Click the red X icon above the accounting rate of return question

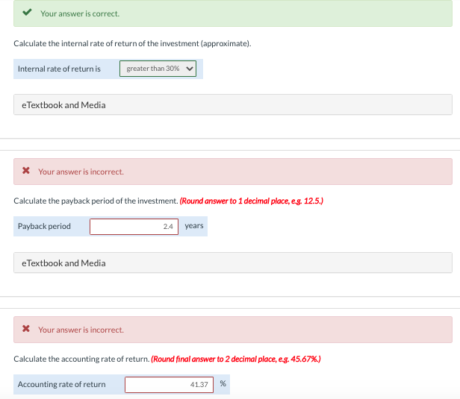[26, 329]
